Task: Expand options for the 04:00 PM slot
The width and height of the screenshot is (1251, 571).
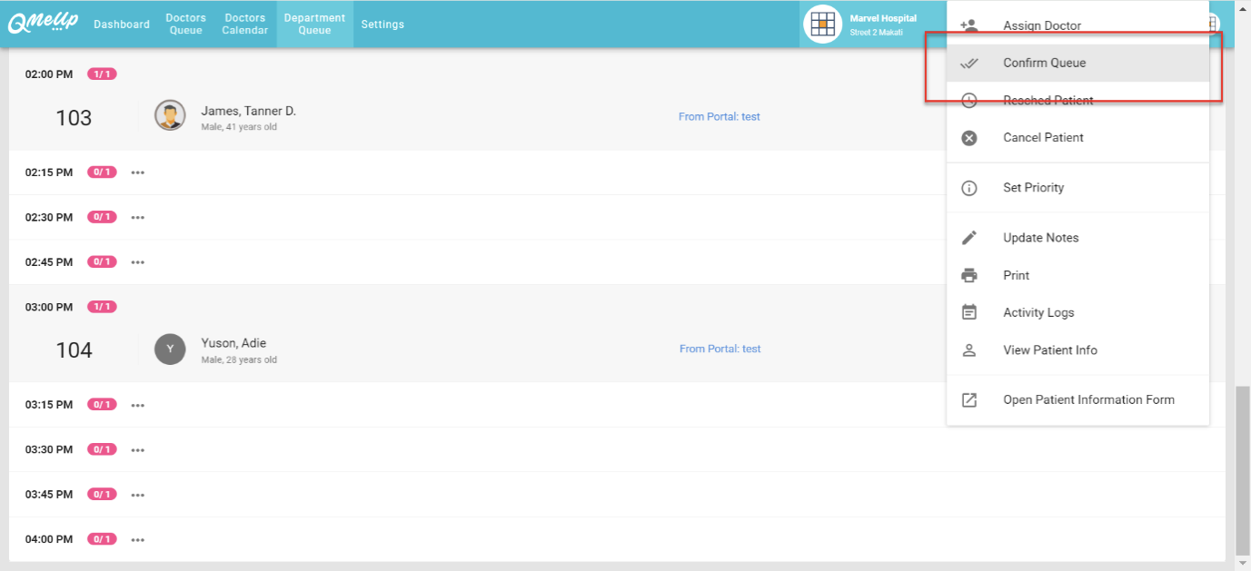Action: coord(138,539)
